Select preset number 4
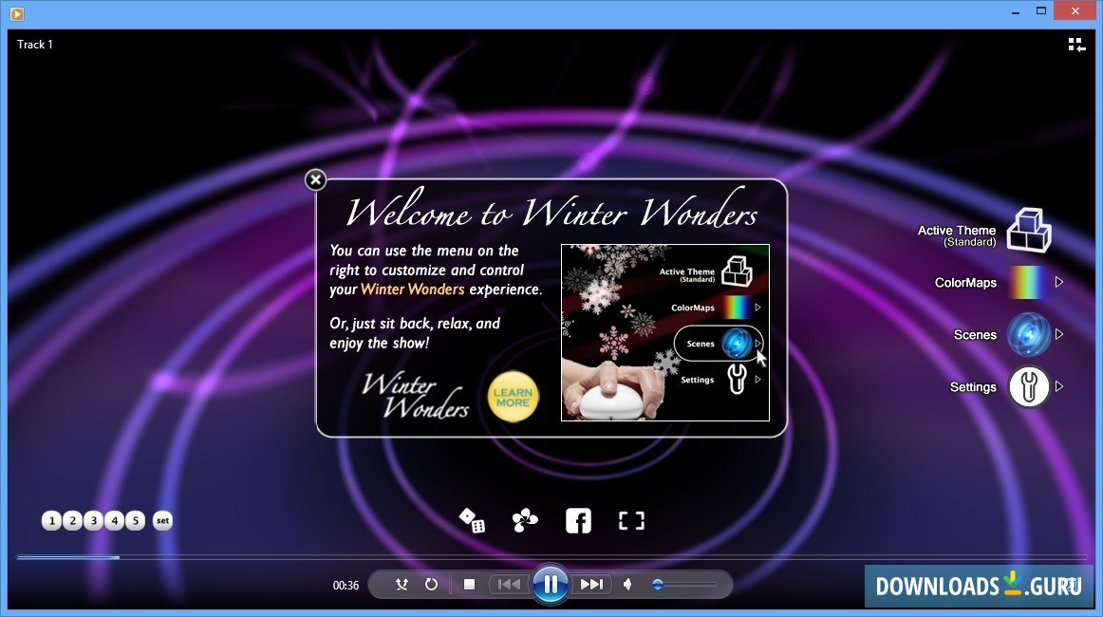 [x=115, y=520]
